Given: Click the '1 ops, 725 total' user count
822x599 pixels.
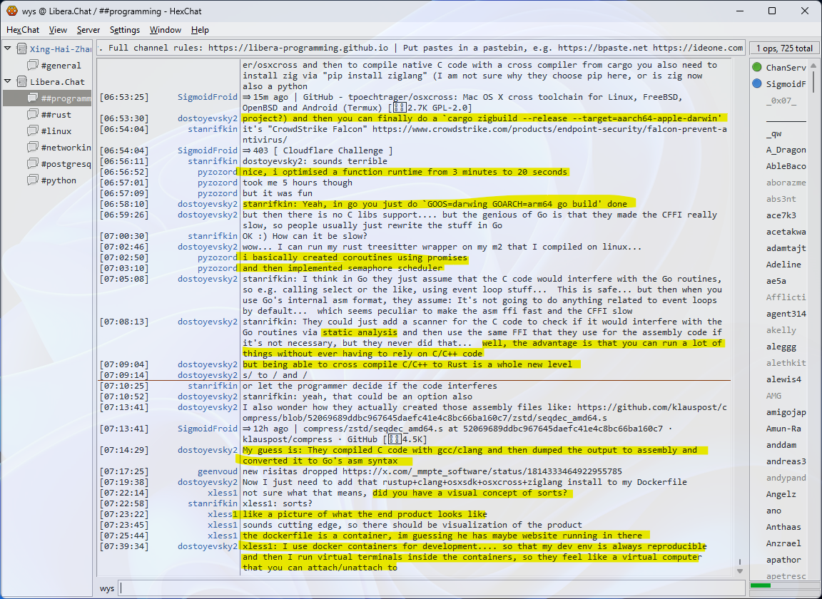Looking at the screenshot, I should tap(784, 48).
